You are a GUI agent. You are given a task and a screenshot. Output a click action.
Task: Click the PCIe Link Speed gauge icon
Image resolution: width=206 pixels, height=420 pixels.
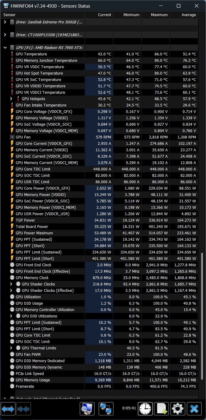pos(12,374)
